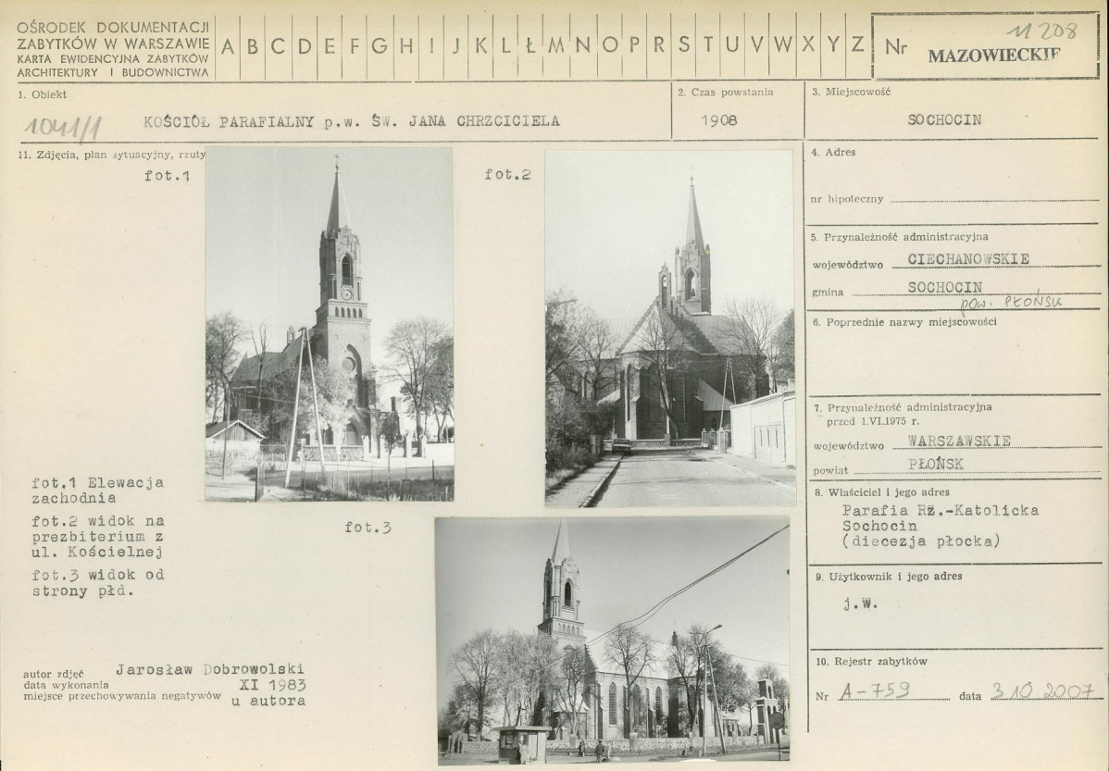Select letter S in the alphabet index

click(x=683, y=45)
